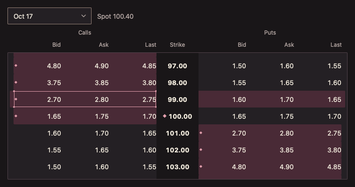Click call ask 3.85 at strike 98.00
The height and width of the screenshot is (187, 355).
[102, 83]
